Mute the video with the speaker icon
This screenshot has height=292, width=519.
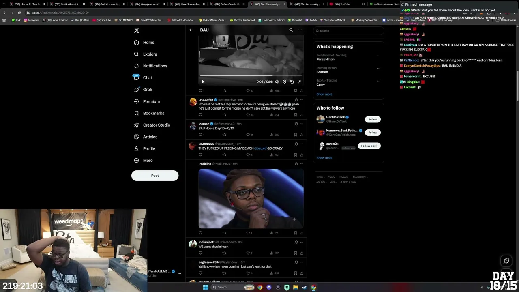(277, 82)
